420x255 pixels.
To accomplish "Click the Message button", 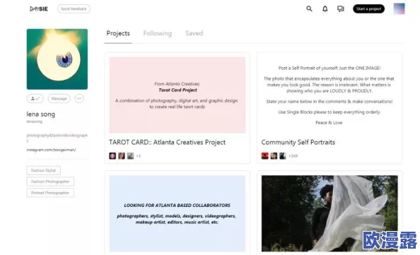I will (x=59, y=98).
